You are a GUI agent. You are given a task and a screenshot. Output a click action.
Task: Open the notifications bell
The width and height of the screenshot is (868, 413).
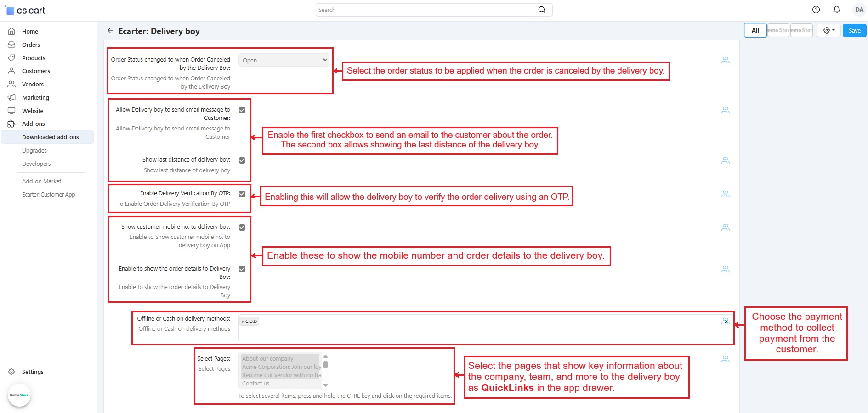coord(837,10)
